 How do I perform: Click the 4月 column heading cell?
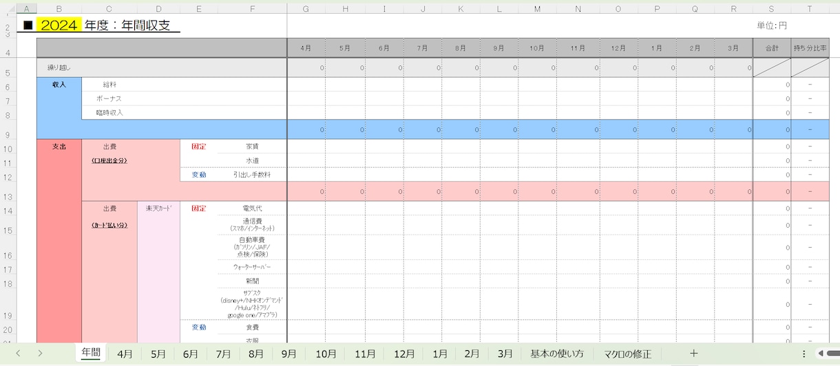(x=306, y=48)
